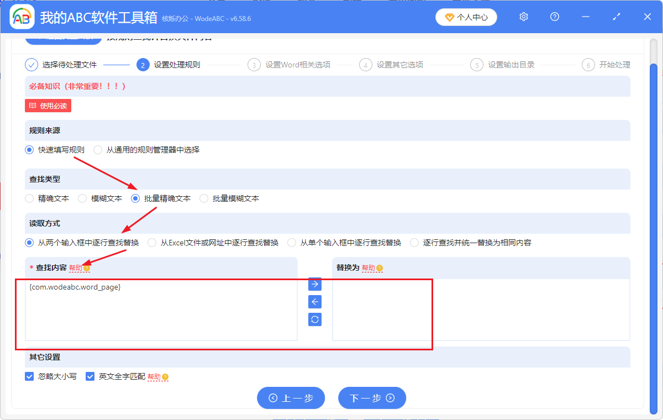Click the settings gear icon in the title bar
The height and width of the screenshot is (420, 663).
(523, 17)
